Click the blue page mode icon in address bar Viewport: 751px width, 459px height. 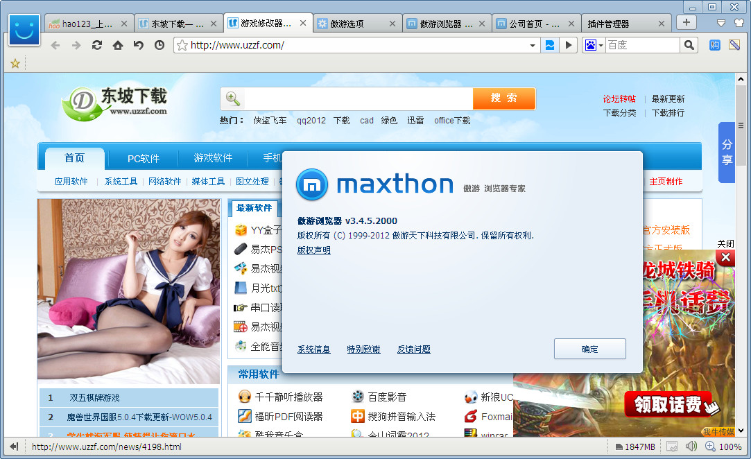[x=550, y=45]
